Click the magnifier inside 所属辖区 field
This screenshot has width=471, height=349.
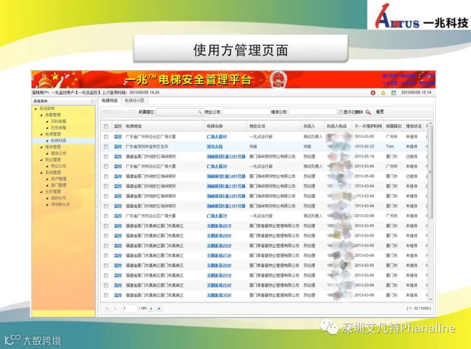pos(200,112)
